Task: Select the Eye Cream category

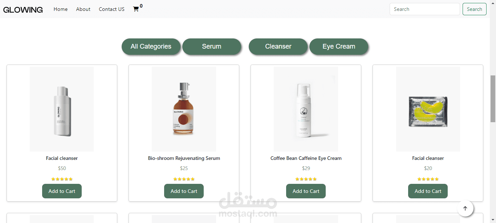Action: [x=339, y=46]
